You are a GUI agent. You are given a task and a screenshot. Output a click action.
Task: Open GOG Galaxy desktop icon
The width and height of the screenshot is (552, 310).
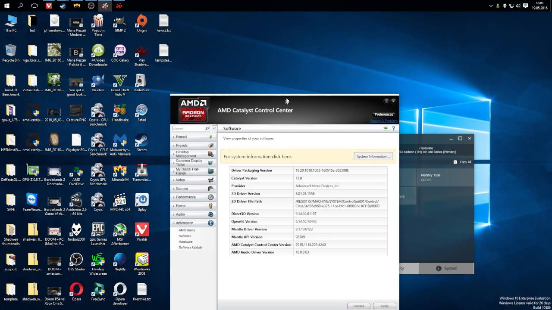tap(120, 53)
